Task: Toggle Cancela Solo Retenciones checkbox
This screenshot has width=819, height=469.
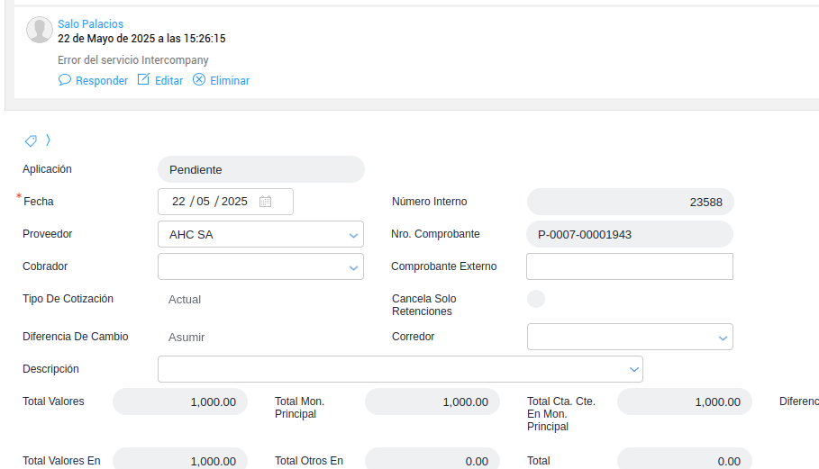Action: tap(536, 299)
